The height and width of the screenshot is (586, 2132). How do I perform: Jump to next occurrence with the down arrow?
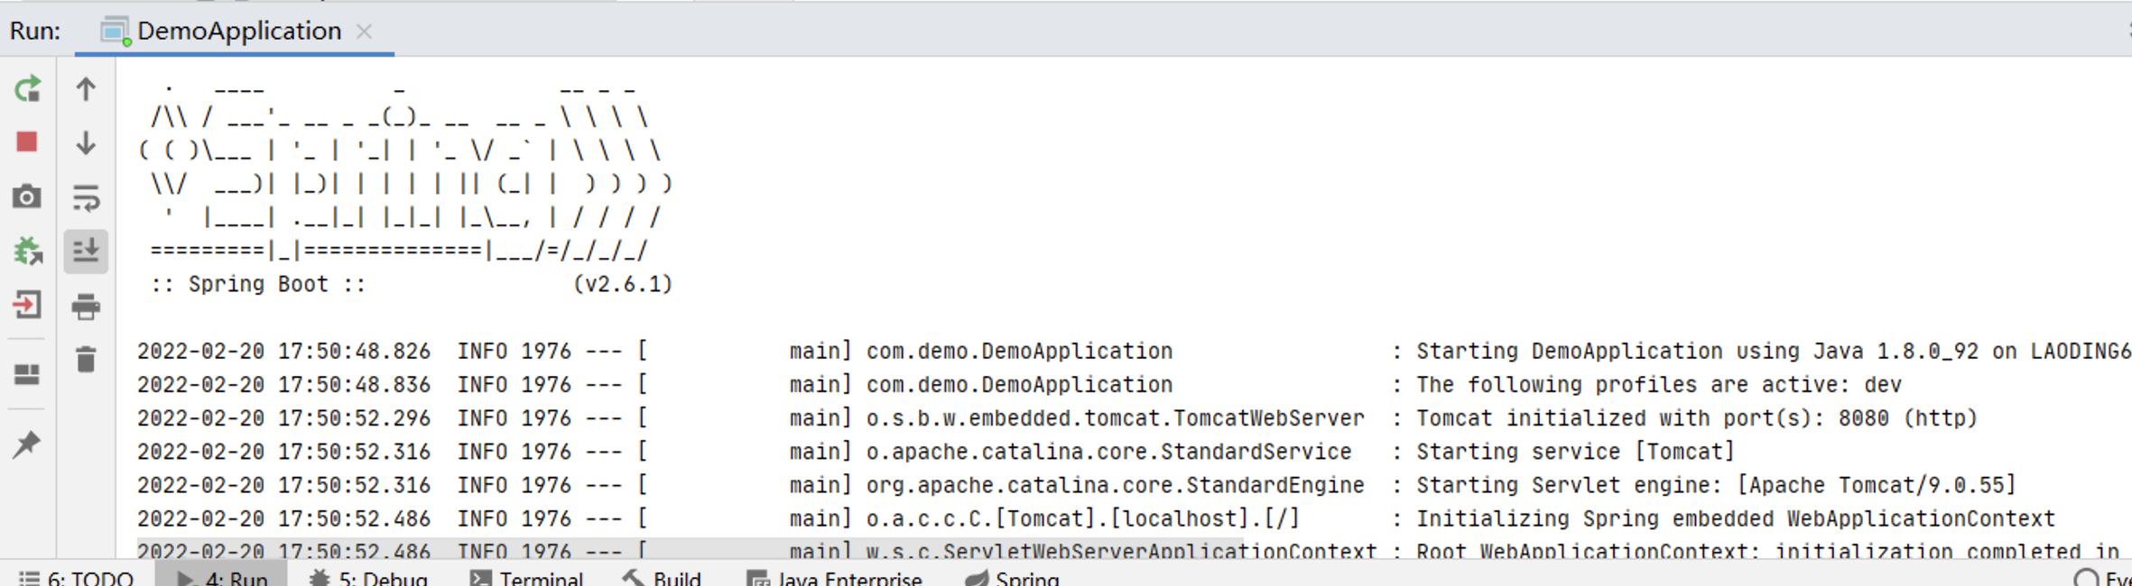pos(86,142)
